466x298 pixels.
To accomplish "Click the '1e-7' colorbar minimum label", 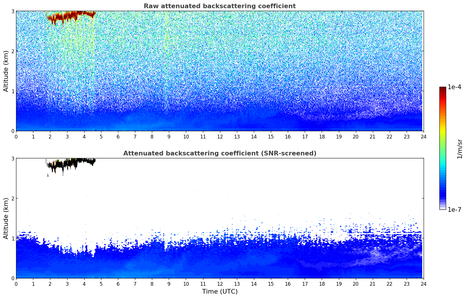I will pos(454,210).
